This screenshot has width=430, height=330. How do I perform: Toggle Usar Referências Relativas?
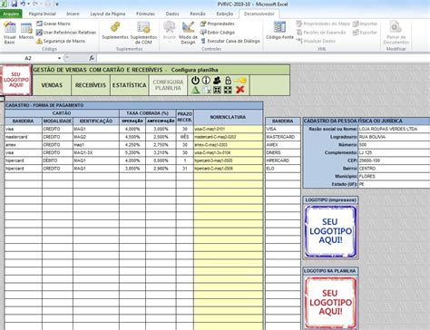pyautogui.click(x=66, y=33)
